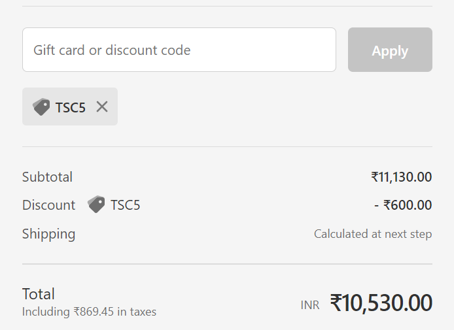Click the tag icon beside the Discount label
The image size is (454, 330).
[x=96, y=204]
